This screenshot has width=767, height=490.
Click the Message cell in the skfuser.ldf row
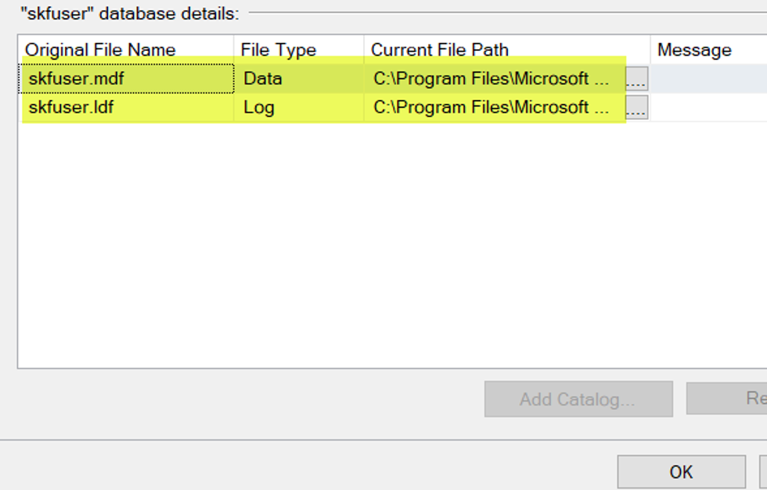tap(709, 107)
